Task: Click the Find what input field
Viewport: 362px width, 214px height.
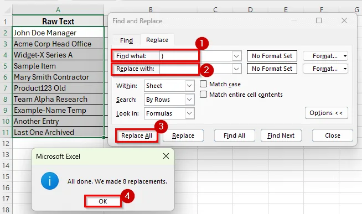Action: [x=196, y=56]
